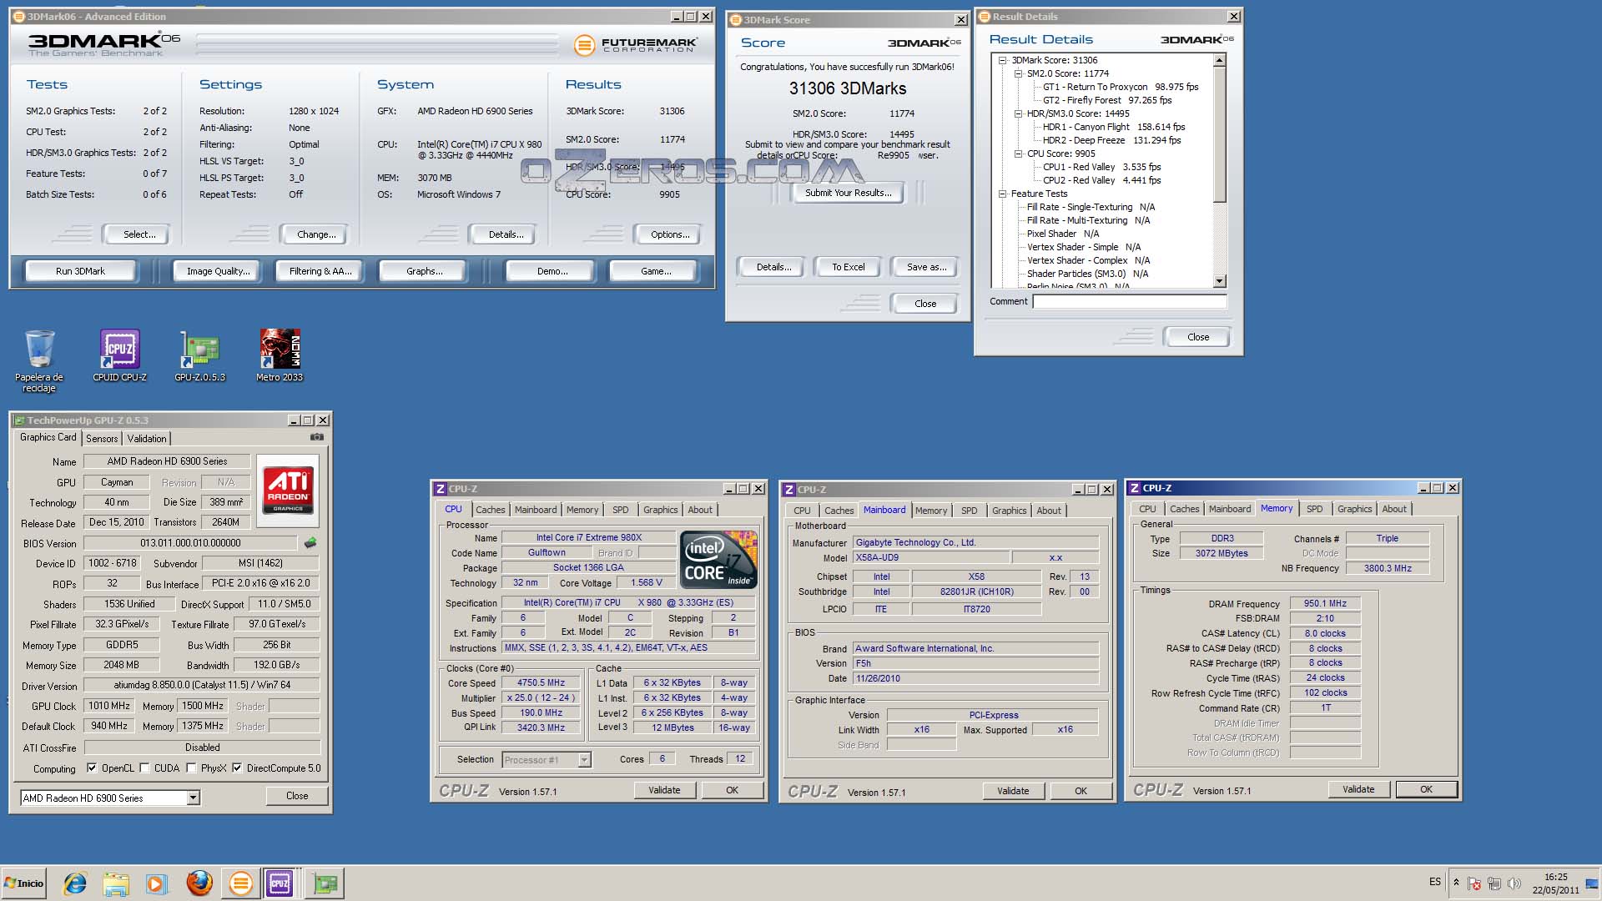Image resolution: width=1602 pixels, height=901 pixels.
Task: Click the Result Details scrollbar down arrow
Action: click(x=1220, y=281)
